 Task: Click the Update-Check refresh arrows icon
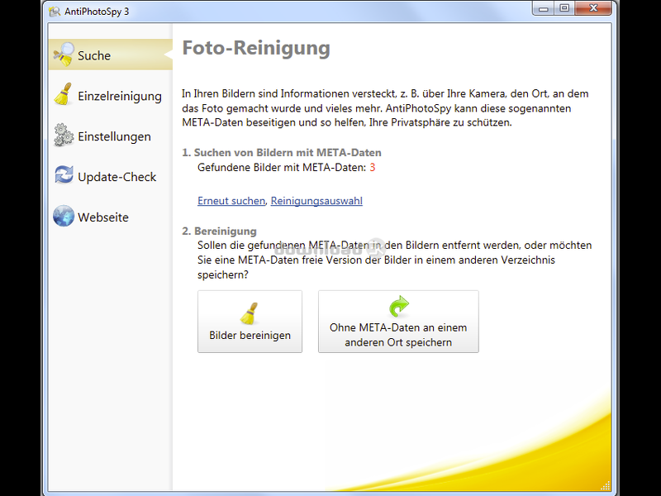click(64, 175)
